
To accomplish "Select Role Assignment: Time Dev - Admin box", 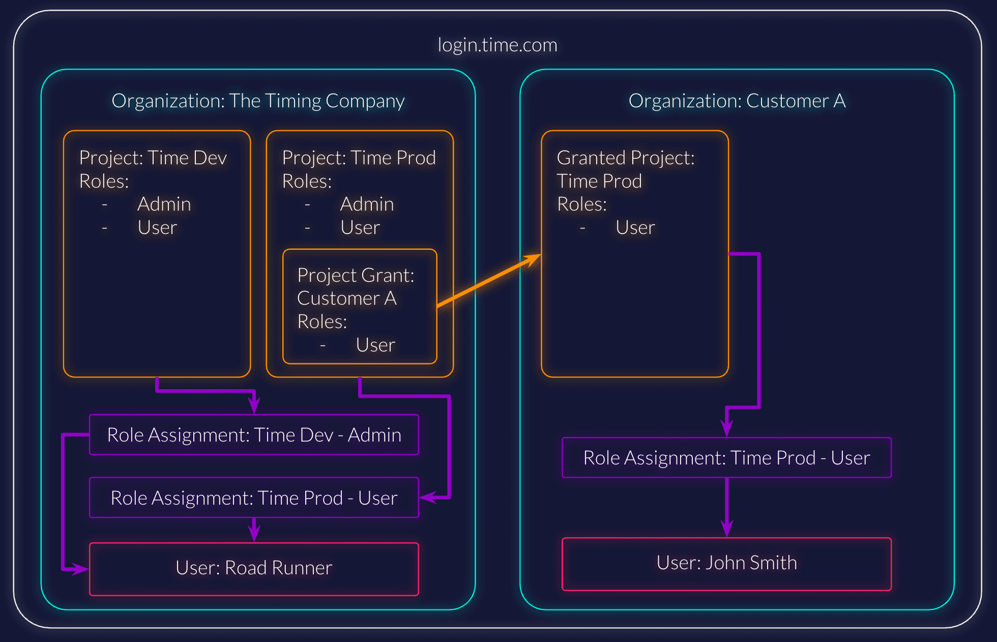I will (254, 435).
